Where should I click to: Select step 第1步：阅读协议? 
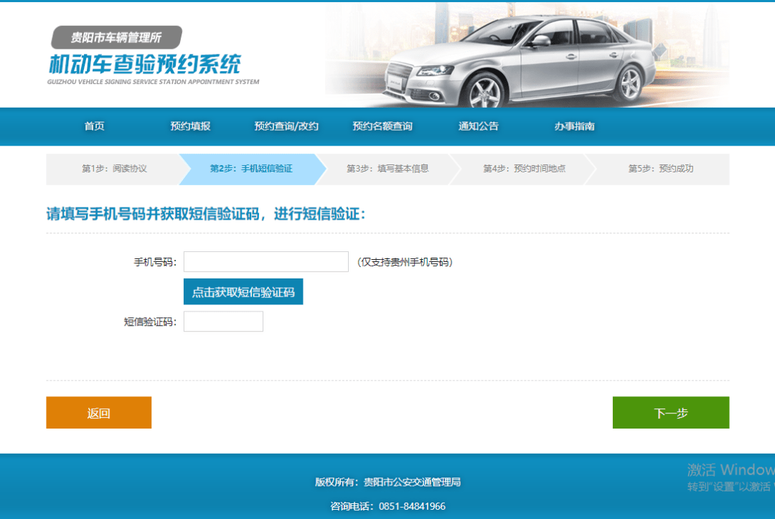pyautogui.click(x=114, y=169)
